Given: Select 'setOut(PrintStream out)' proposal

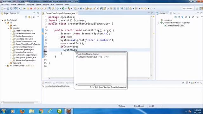Looking at the screenshot, I should (x=101, y=57).
